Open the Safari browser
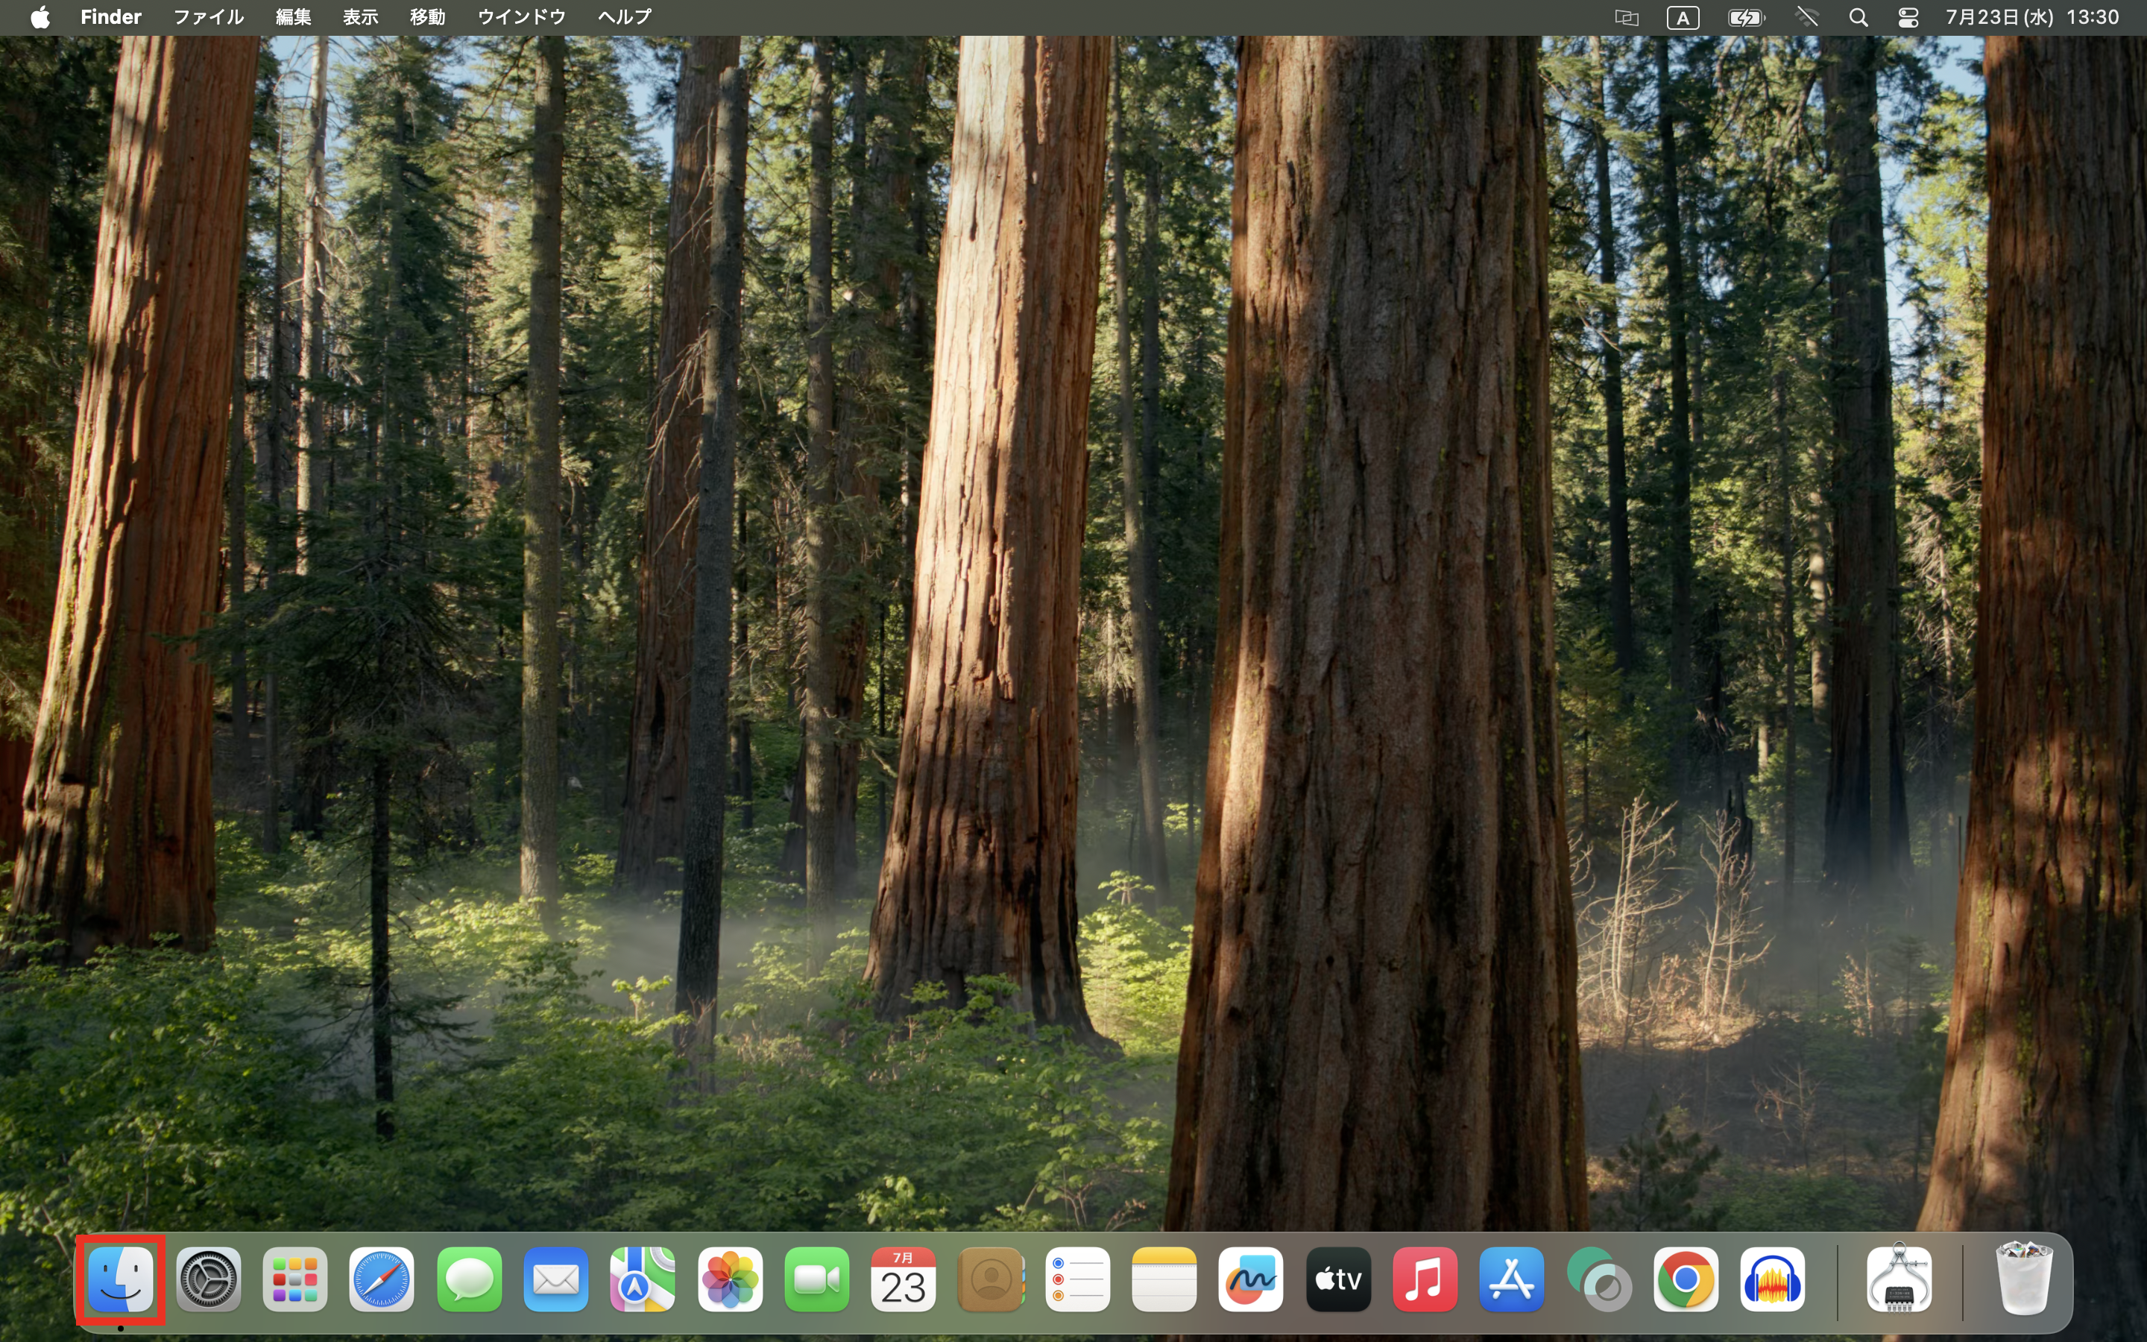This screenshot has height=1342, width=2147. 382,1279
